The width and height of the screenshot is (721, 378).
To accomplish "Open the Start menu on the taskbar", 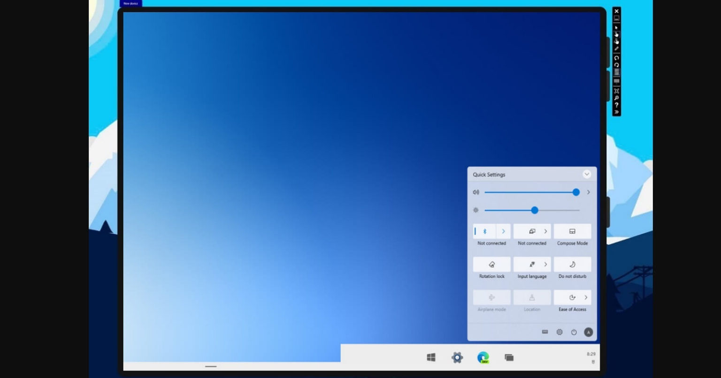I will pos(431,357).
